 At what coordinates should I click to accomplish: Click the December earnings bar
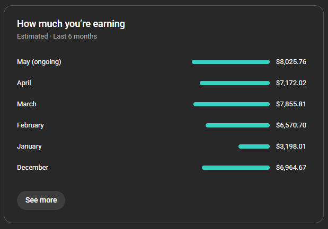tap(236, 168)
